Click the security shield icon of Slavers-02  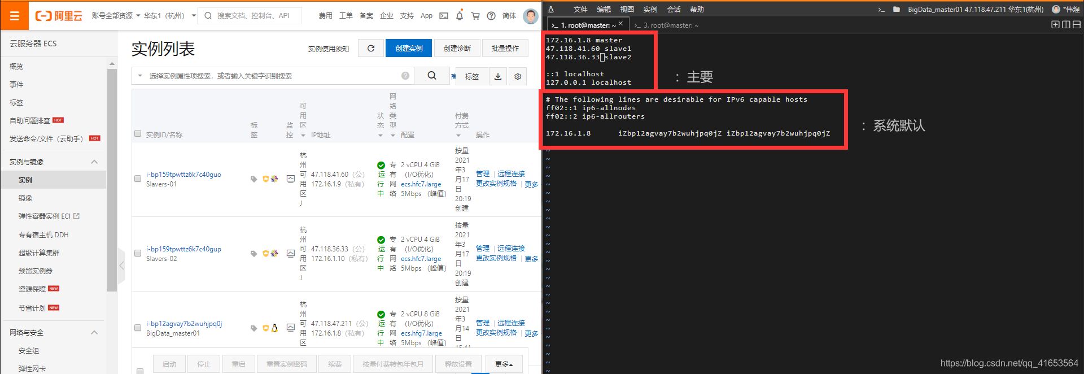click(x=265, y=254)
